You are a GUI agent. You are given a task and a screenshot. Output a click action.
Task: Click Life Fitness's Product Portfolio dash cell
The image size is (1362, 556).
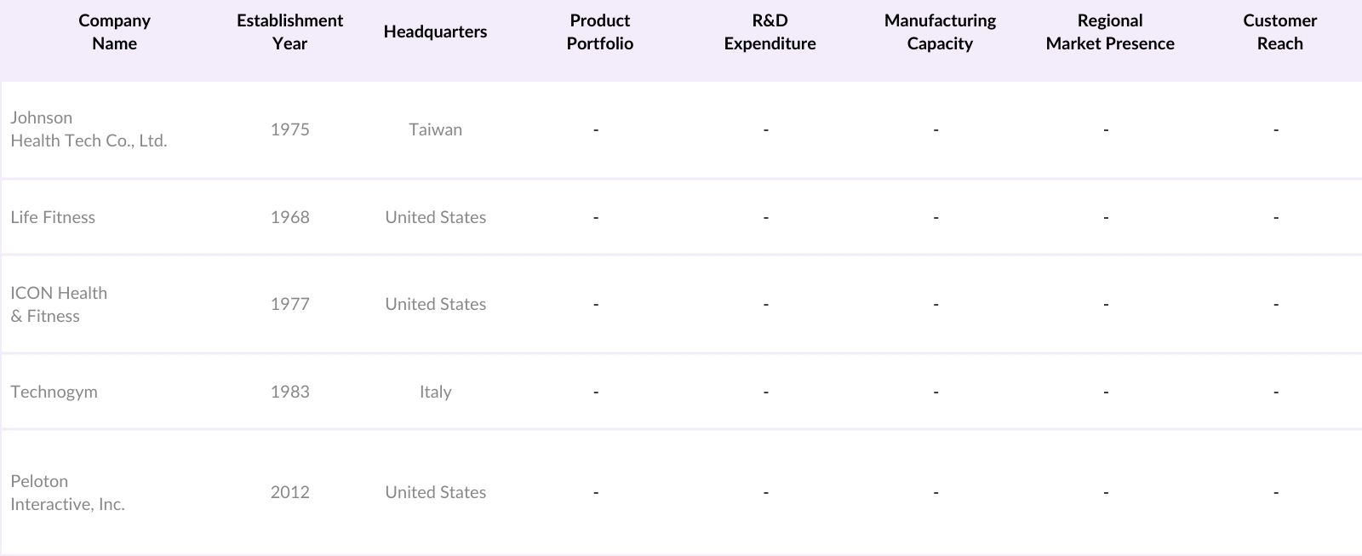click(596, 217)
